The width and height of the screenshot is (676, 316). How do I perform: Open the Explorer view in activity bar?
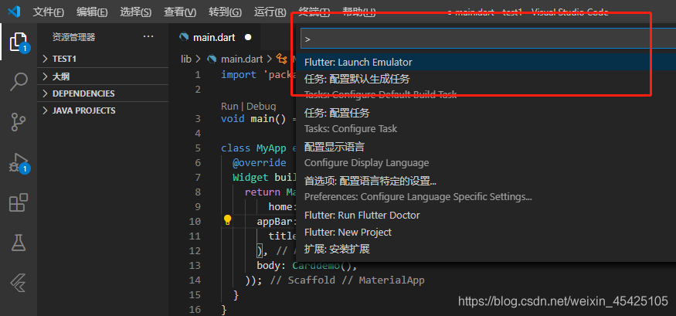pyautogui.click(x=18, y=42)
